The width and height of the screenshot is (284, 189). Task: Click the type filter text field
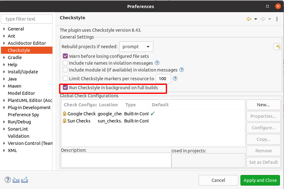pyautogui.click(x=27, y=19)
